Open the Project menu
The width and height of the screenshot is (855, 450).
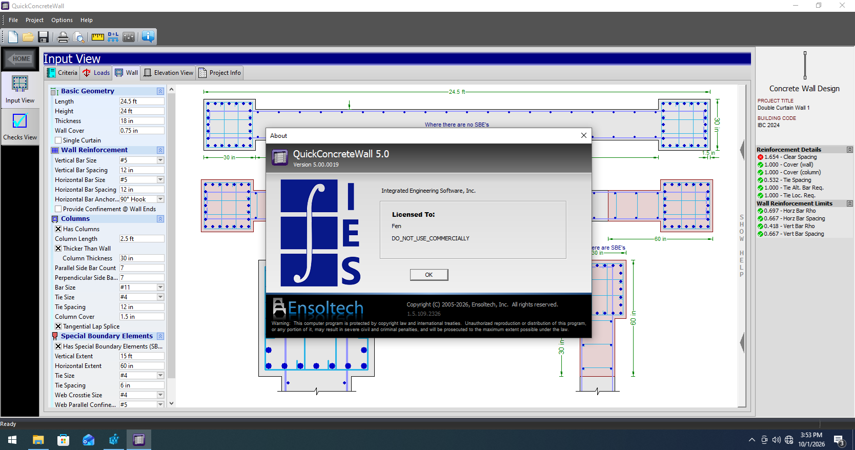click(34, 20)
